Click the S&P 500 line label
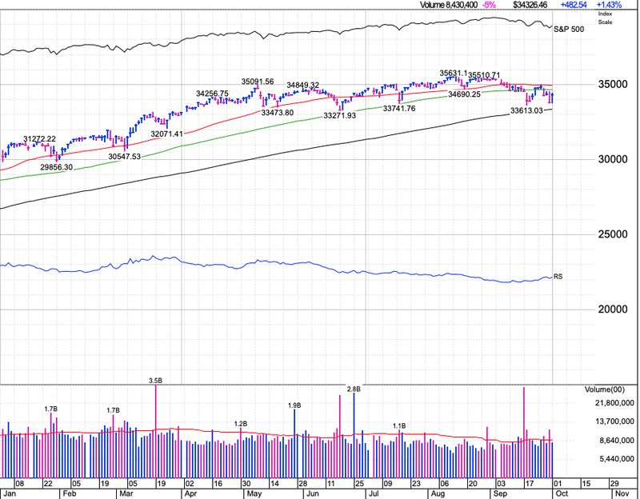 [x=569, y=30]
